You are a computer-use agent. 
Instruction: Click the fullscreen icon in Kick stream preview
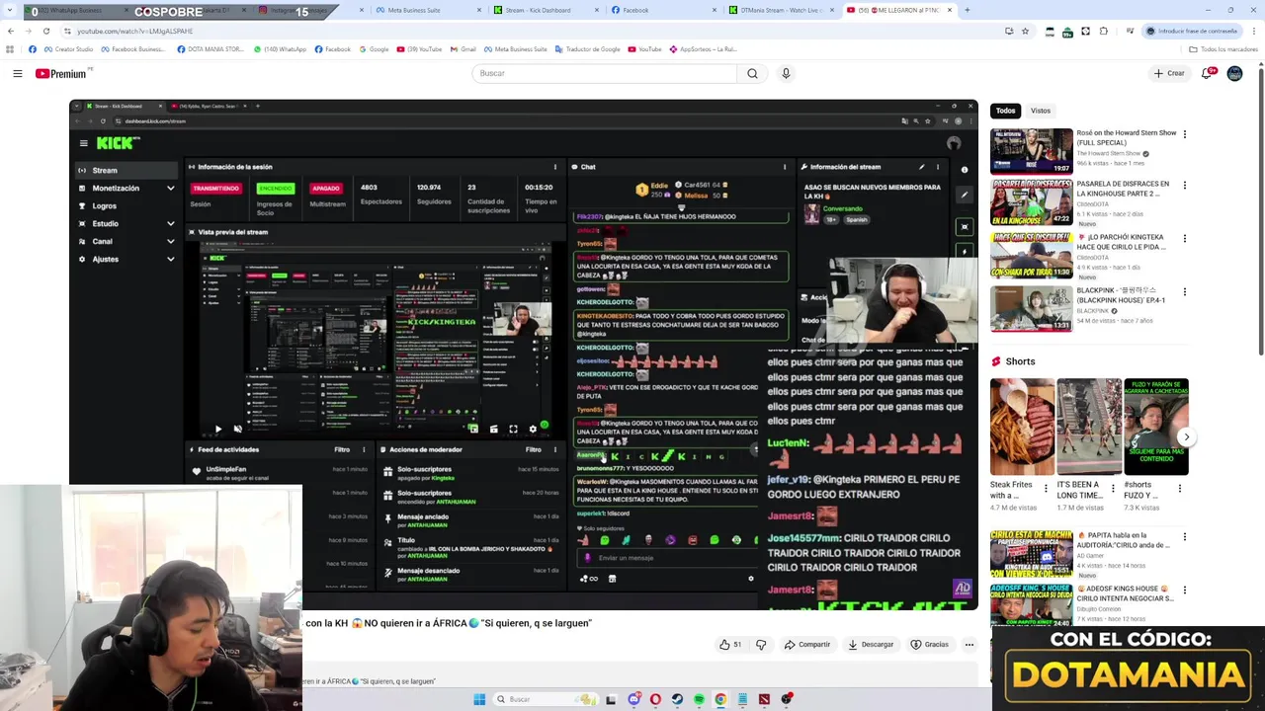[x=513, y=429]
